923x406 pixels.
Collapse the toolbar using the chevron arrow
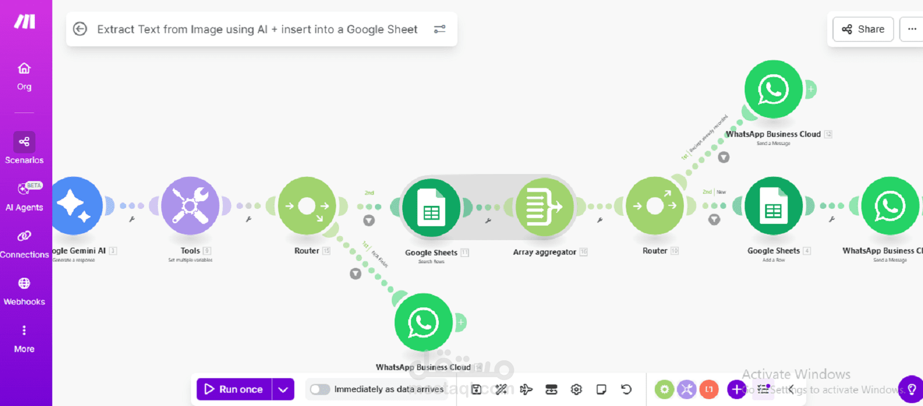[x=791, y=389]
